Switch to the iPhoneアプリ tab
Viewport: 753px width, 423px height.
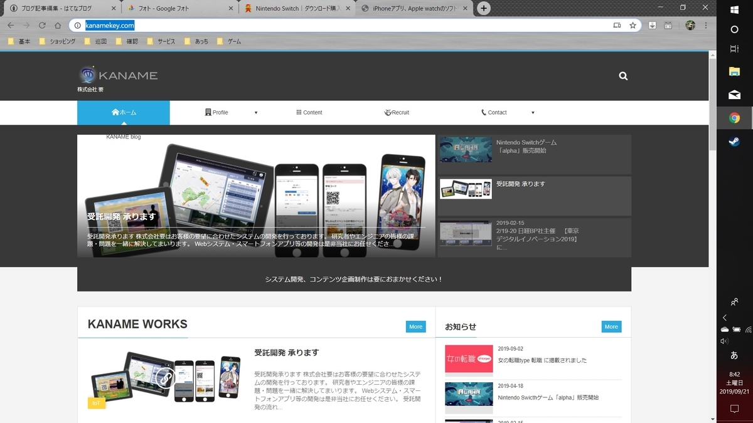[x=415, y=8]
